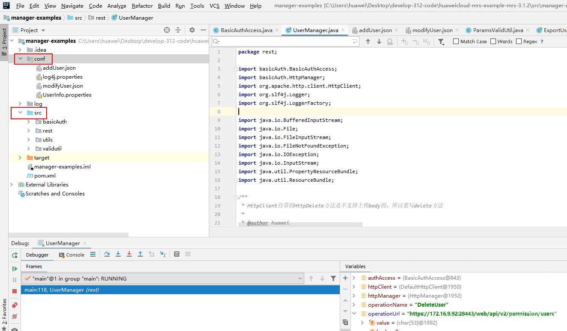Click the Step Into debugger icon
This screenshot has height=331, width=567.
click(118, 254)
